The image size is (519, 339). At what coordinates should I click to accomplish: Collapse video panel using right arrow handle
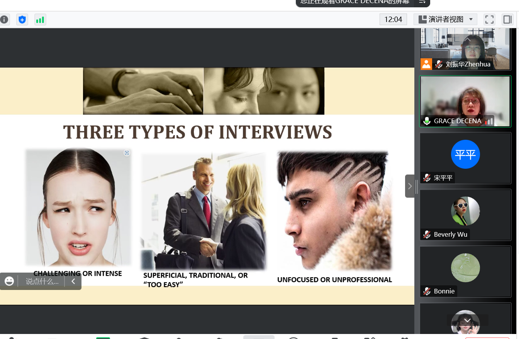pyautogui.click(x=410, y=186)
